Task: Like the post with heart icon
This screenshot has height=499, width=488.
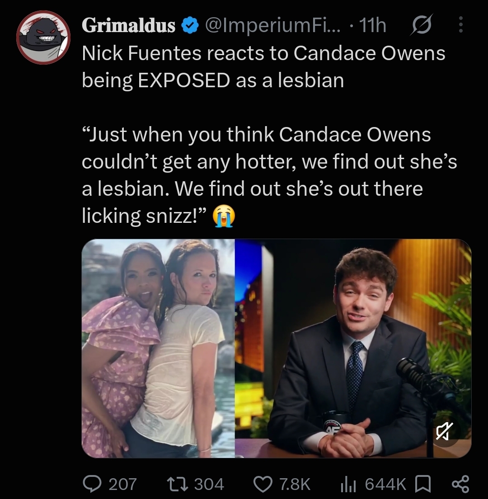Action: click(263, 484)
